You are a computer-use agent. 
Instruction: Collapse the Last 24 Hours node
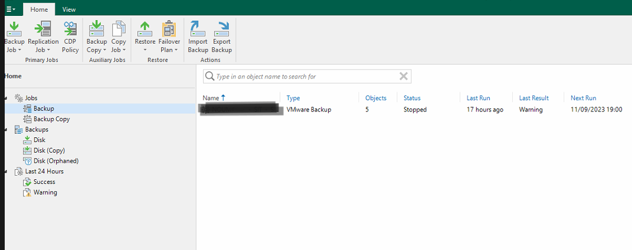[6, 172]
